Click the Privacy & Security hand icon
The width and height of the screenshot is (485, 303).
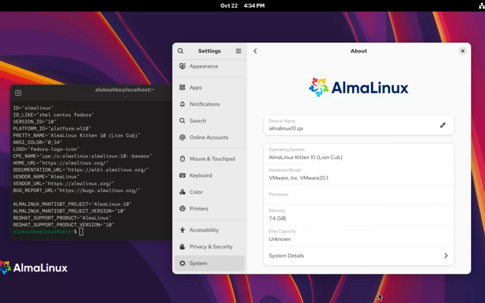(x=182, y=247)
